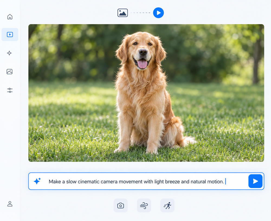The width and height of the screenshot is (271, 221).
Task: Open the video generation sidebar section
Action: [x=10, y=35]
